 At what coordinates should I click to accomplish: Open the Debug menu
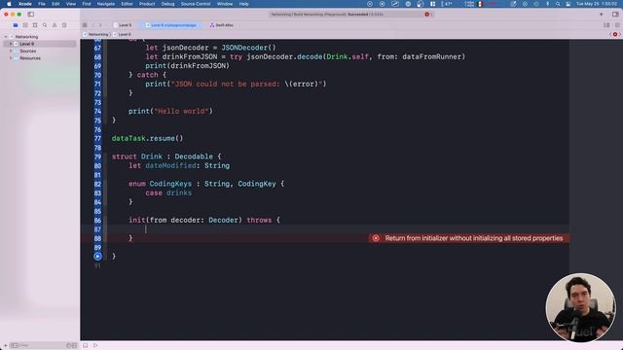click(167, 4)
